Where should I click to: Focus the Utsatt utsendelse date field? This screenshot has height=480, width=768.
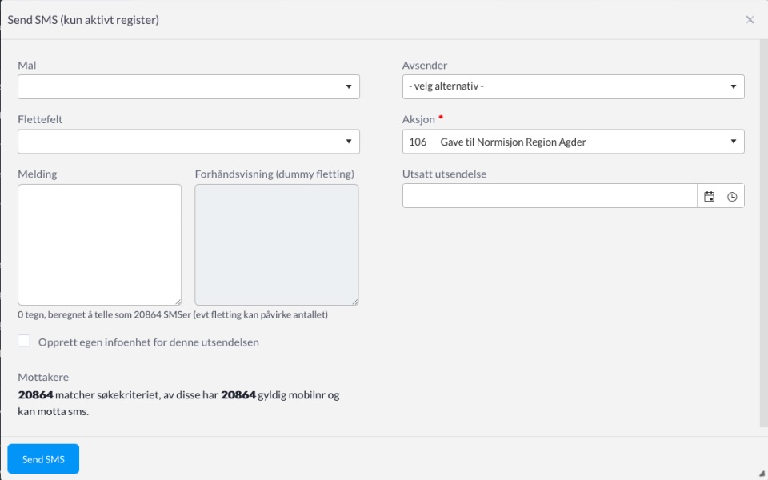[550, 196]
